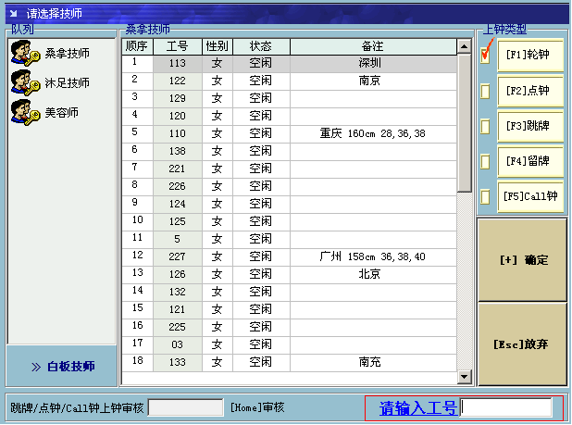Check the F5 Call钟 checkbox
Screen dimensions: 572x425
(485, 197)
